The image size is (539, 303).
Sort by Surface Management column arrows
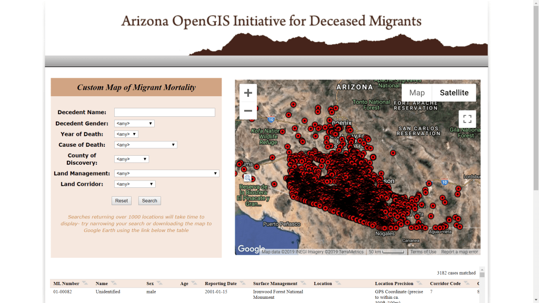click(x=303, y=284)
